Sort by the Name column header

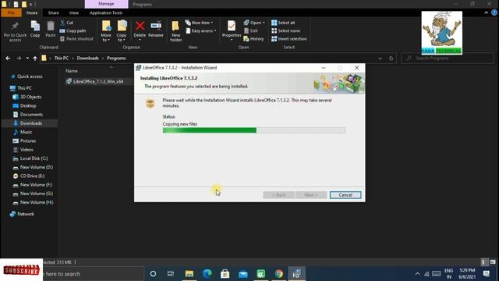(72, 71)
